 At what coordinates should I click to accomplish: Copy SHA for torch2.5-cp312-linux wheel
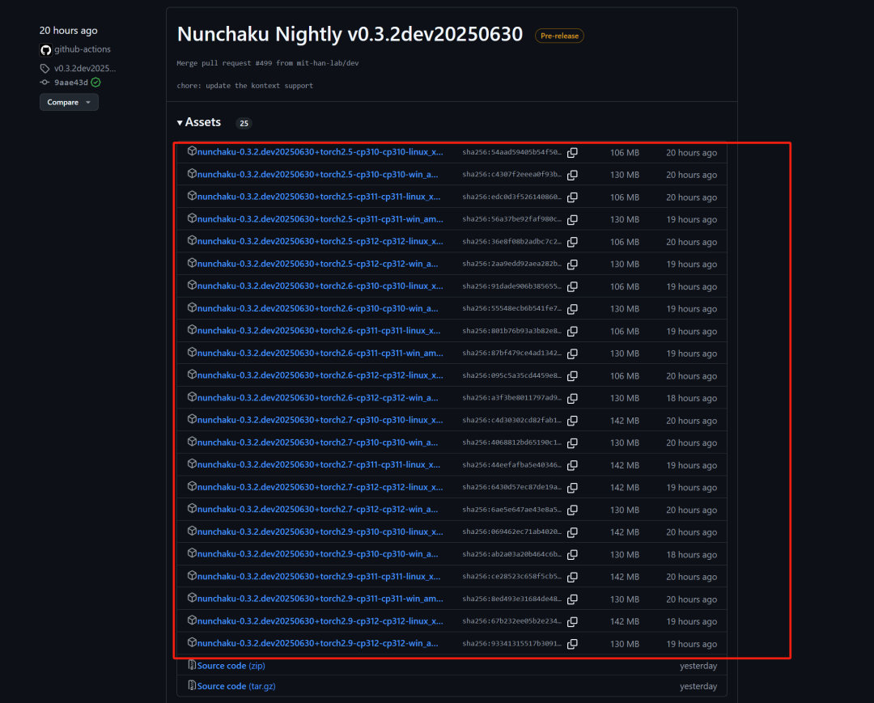pos(572,242)
